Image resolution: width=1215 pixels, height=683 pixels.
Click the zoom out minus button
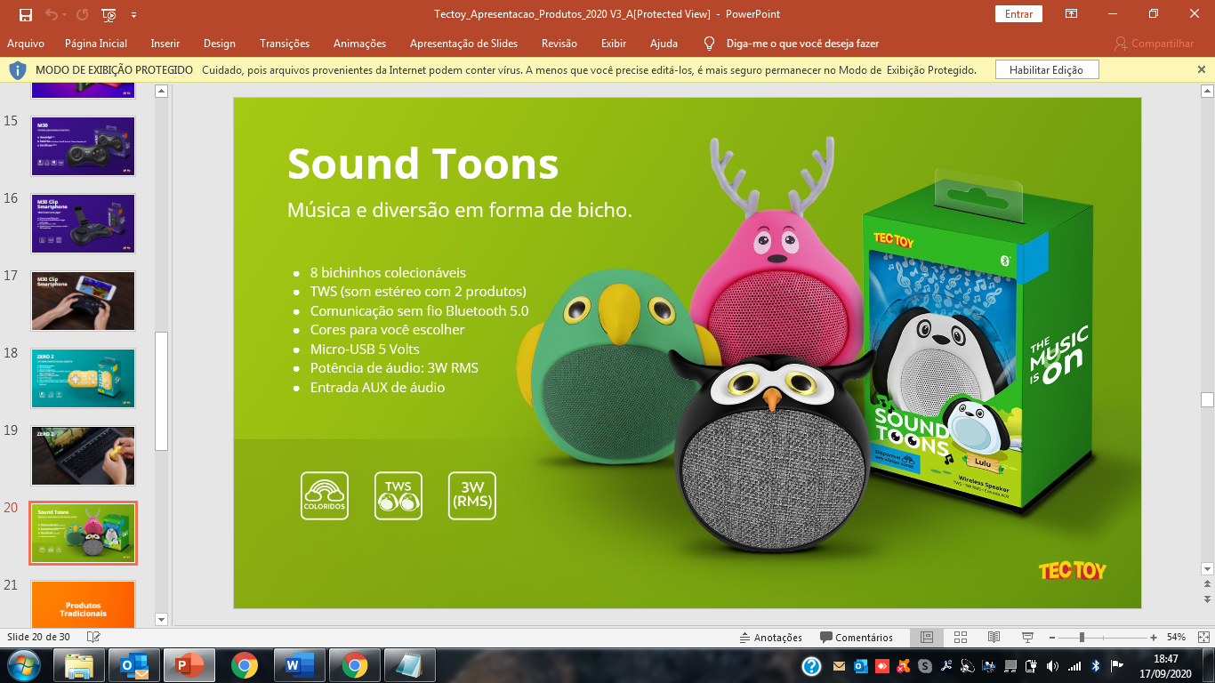(x=1051, y=638)
